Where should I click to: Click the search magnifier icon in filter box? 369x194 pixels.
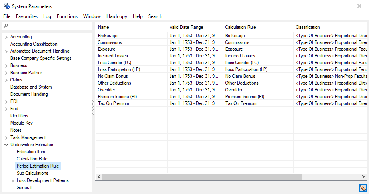point(5,26)
